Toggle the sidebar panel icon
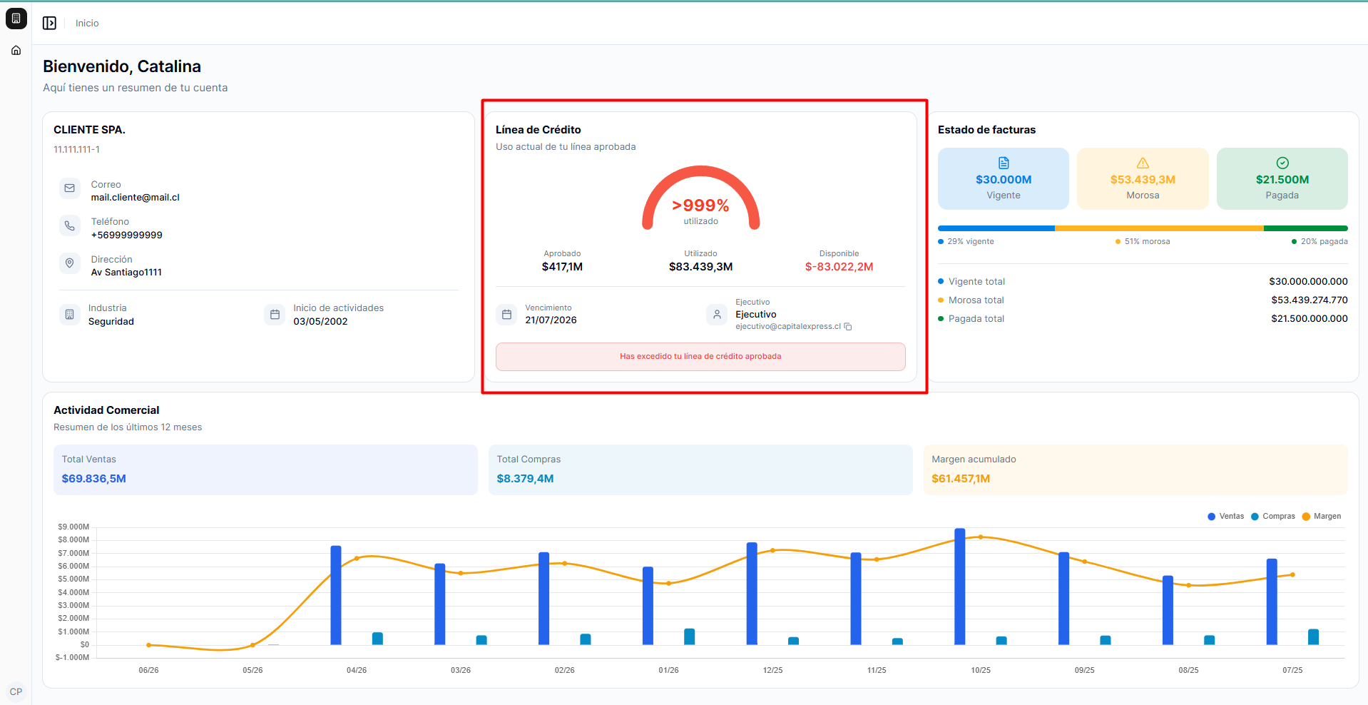 (49, 24)
